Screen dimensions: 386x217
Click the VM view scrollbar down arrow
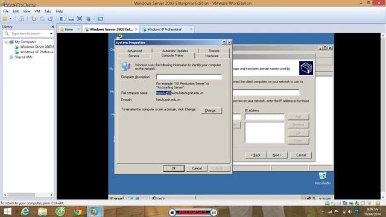point(383,197)
